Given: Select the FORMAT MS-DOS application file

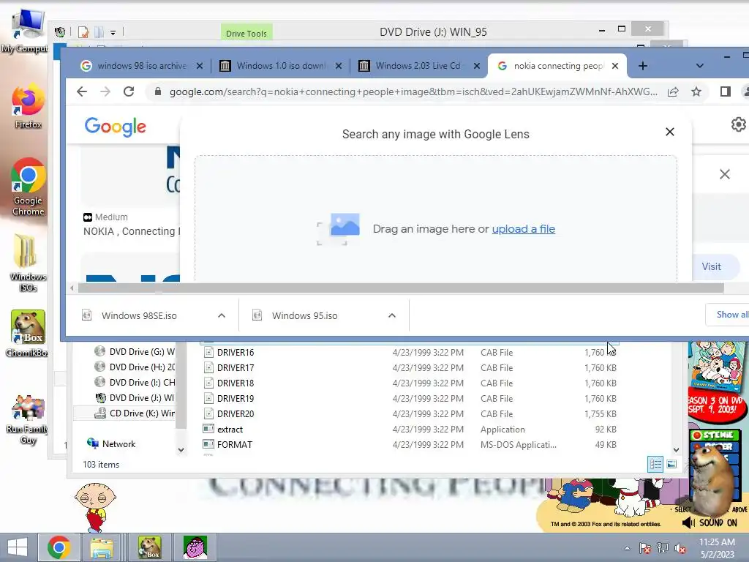Looking at the screenshot, I should point(410,444).
